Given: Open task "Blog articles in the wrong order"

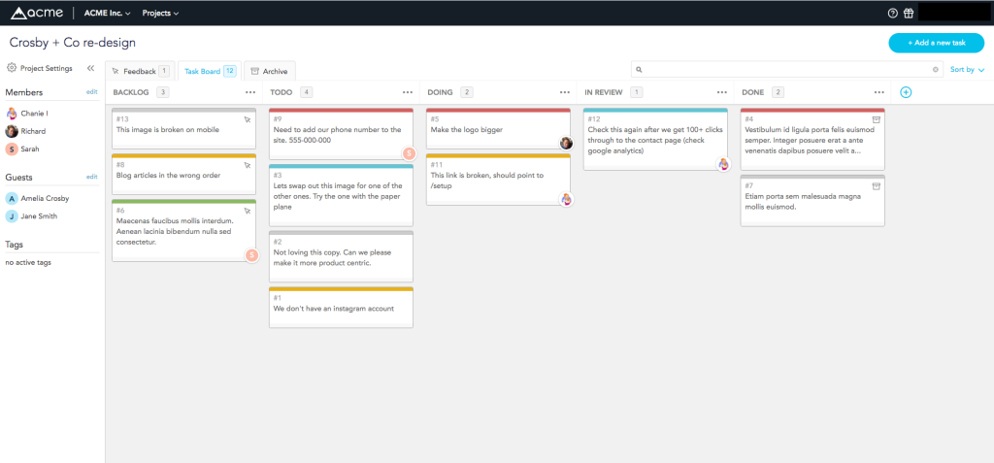Looking at the screenshot, I should [x=183, y=175].
